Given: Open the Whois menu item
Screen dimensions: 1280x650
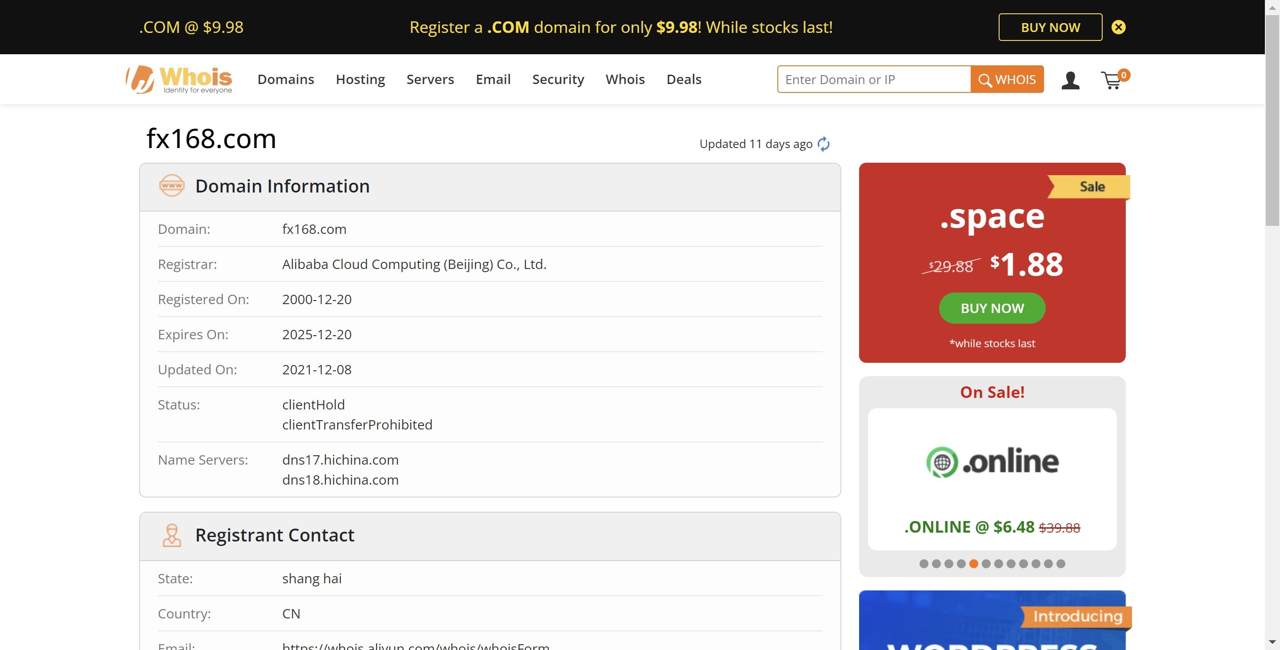Looking at the screenshot, I should click(x=625, y=80).
